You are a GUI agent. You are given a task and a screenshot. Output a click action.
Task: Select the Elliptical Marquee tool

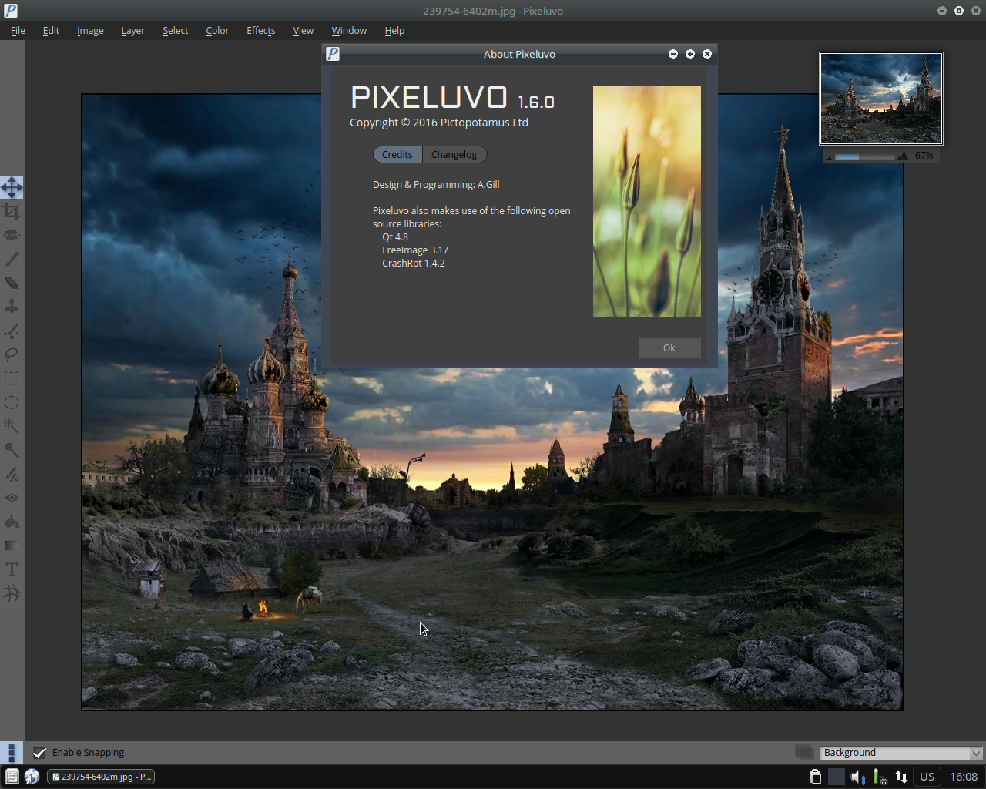click(12, 402)
